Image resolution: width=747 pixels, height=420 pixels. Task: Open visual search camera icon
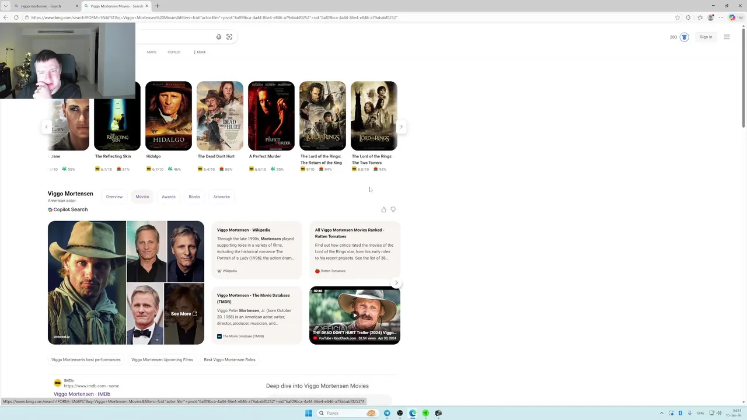click(x=229, y=37)
